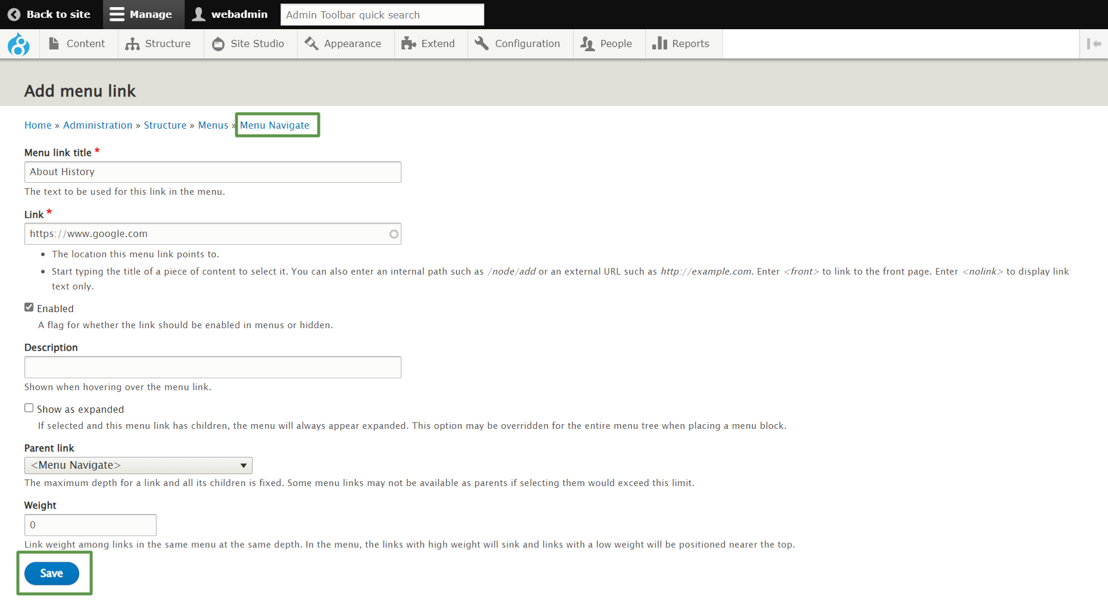
Task: Open the Structure section icon
Action: [132, 43]
